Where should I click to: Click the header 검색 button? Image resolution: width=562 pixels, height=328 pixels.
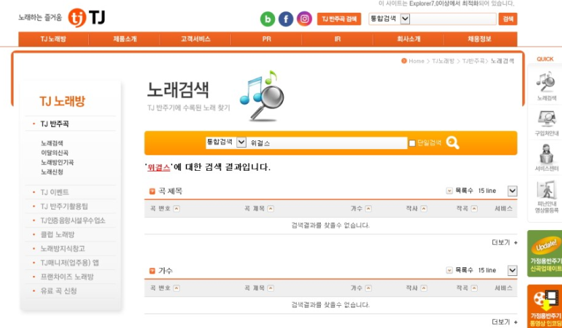508,19
